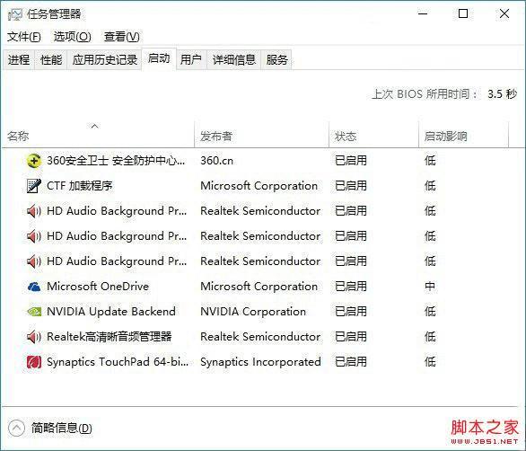Switch to the 用户 tab
This screenshot has width=526, height=451.
pos(191,60)
